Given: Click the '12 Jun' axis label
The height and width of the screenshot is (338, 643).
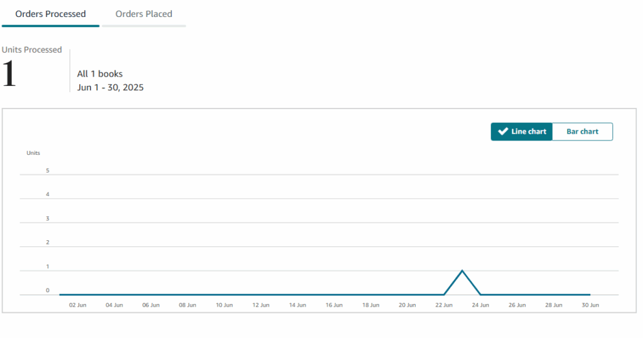Looking at the screenshot, I should (261, 305).
